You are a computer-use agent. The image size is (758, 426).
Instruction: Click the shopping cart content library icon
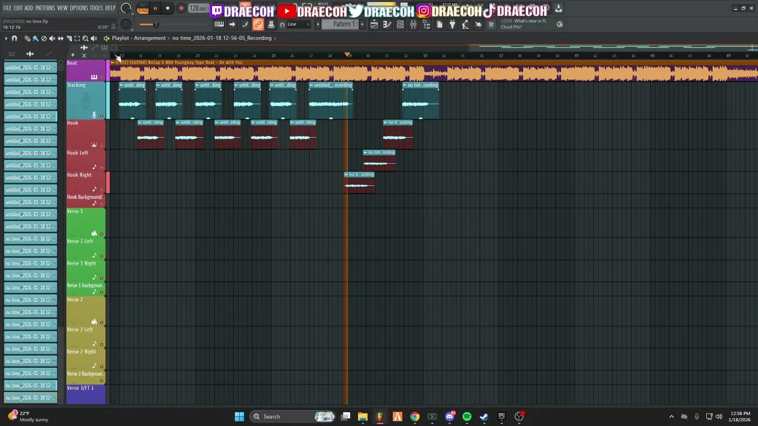pyautogui.click(x=491, y=24)
